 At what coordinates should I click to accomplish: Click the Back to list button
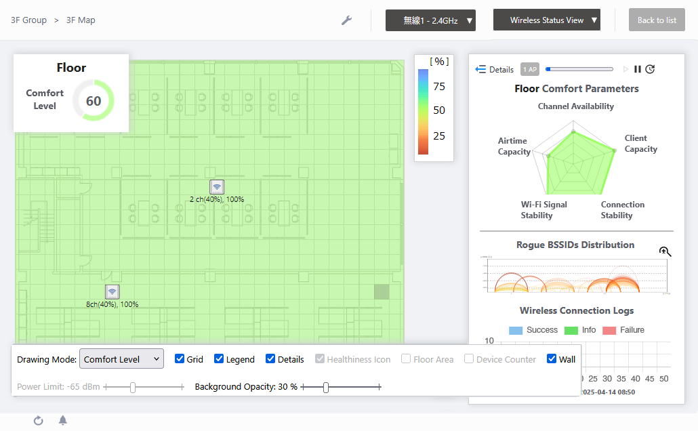click(x=657, y=20)
